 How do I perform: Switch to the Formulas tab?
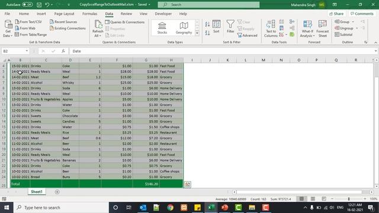(89, 14)
